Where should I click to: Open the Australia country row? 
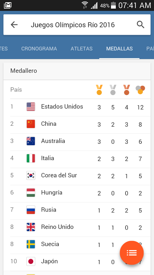click(x=77, y=142)
